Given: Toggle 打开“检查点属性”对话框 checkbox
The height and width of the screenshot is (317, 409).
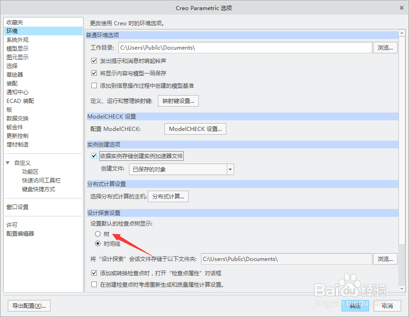Looking at the screenshot, I should (94, 273).
